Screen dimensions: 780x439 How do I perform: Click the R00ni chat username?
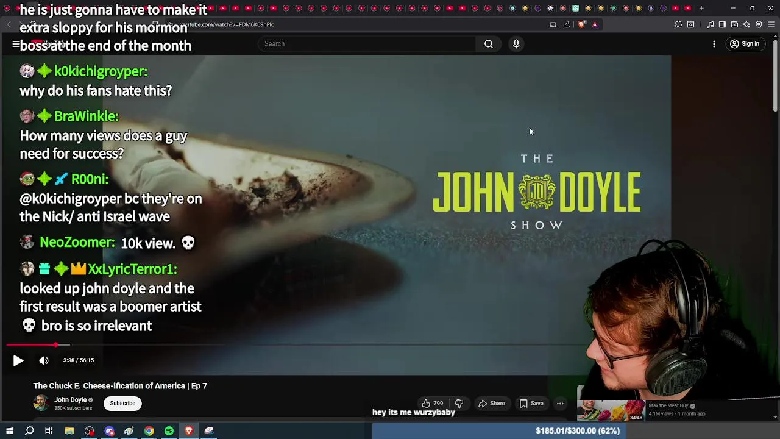coord(90,179)
